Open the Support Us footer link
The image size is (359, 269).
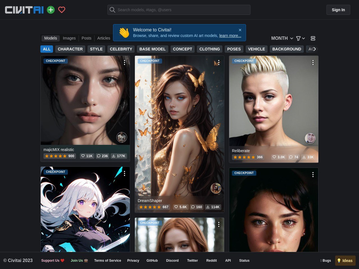tap(53, 261)
